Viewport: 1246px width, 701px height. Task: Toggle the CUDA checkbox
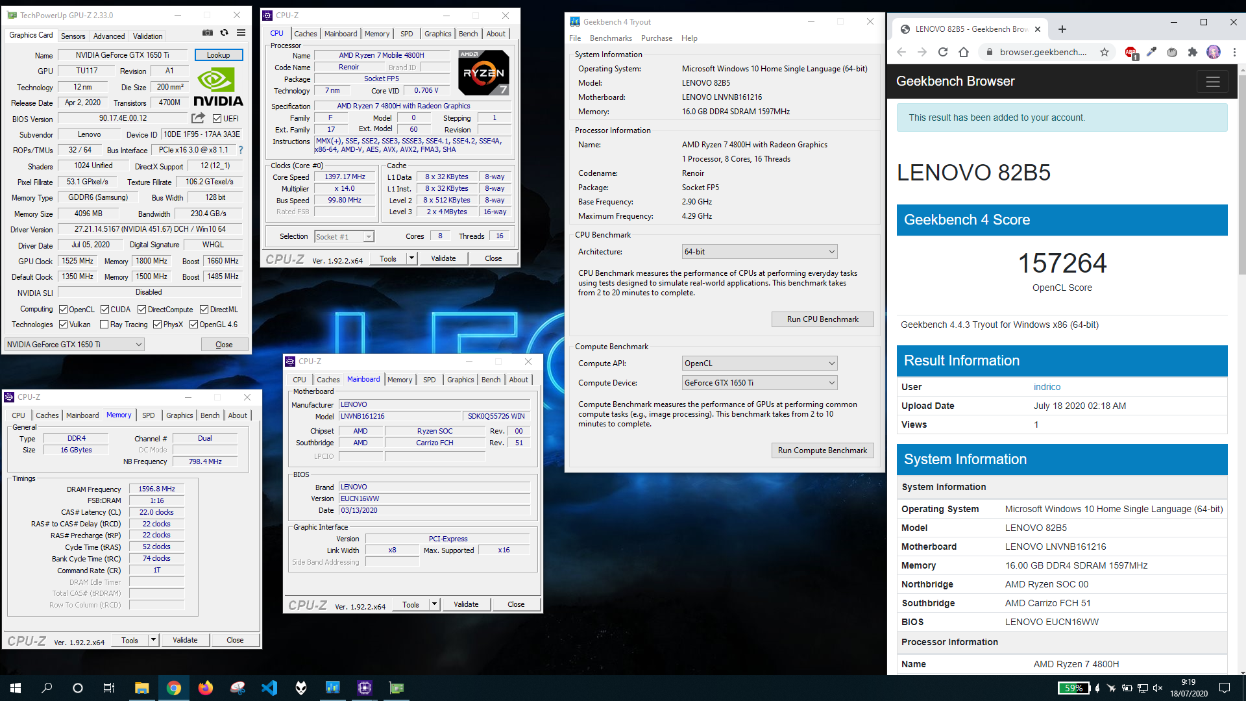pos(104,310)
